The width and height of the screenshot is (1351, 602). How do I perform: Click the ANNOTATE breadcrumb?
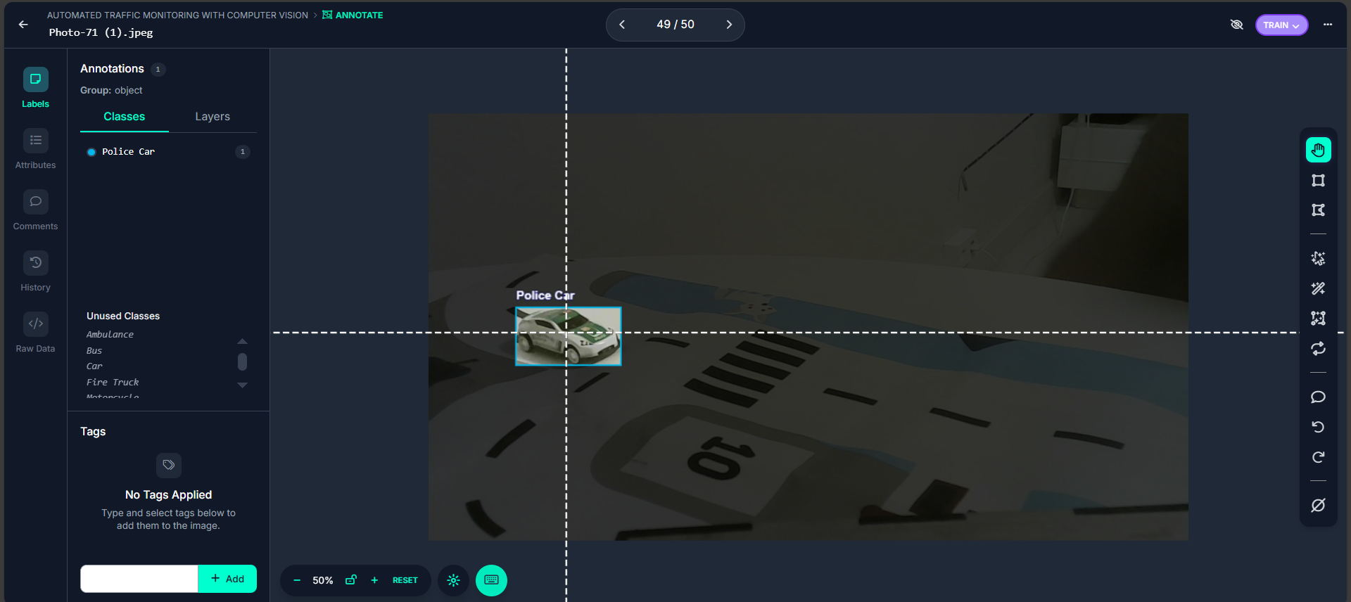(353, 15)
